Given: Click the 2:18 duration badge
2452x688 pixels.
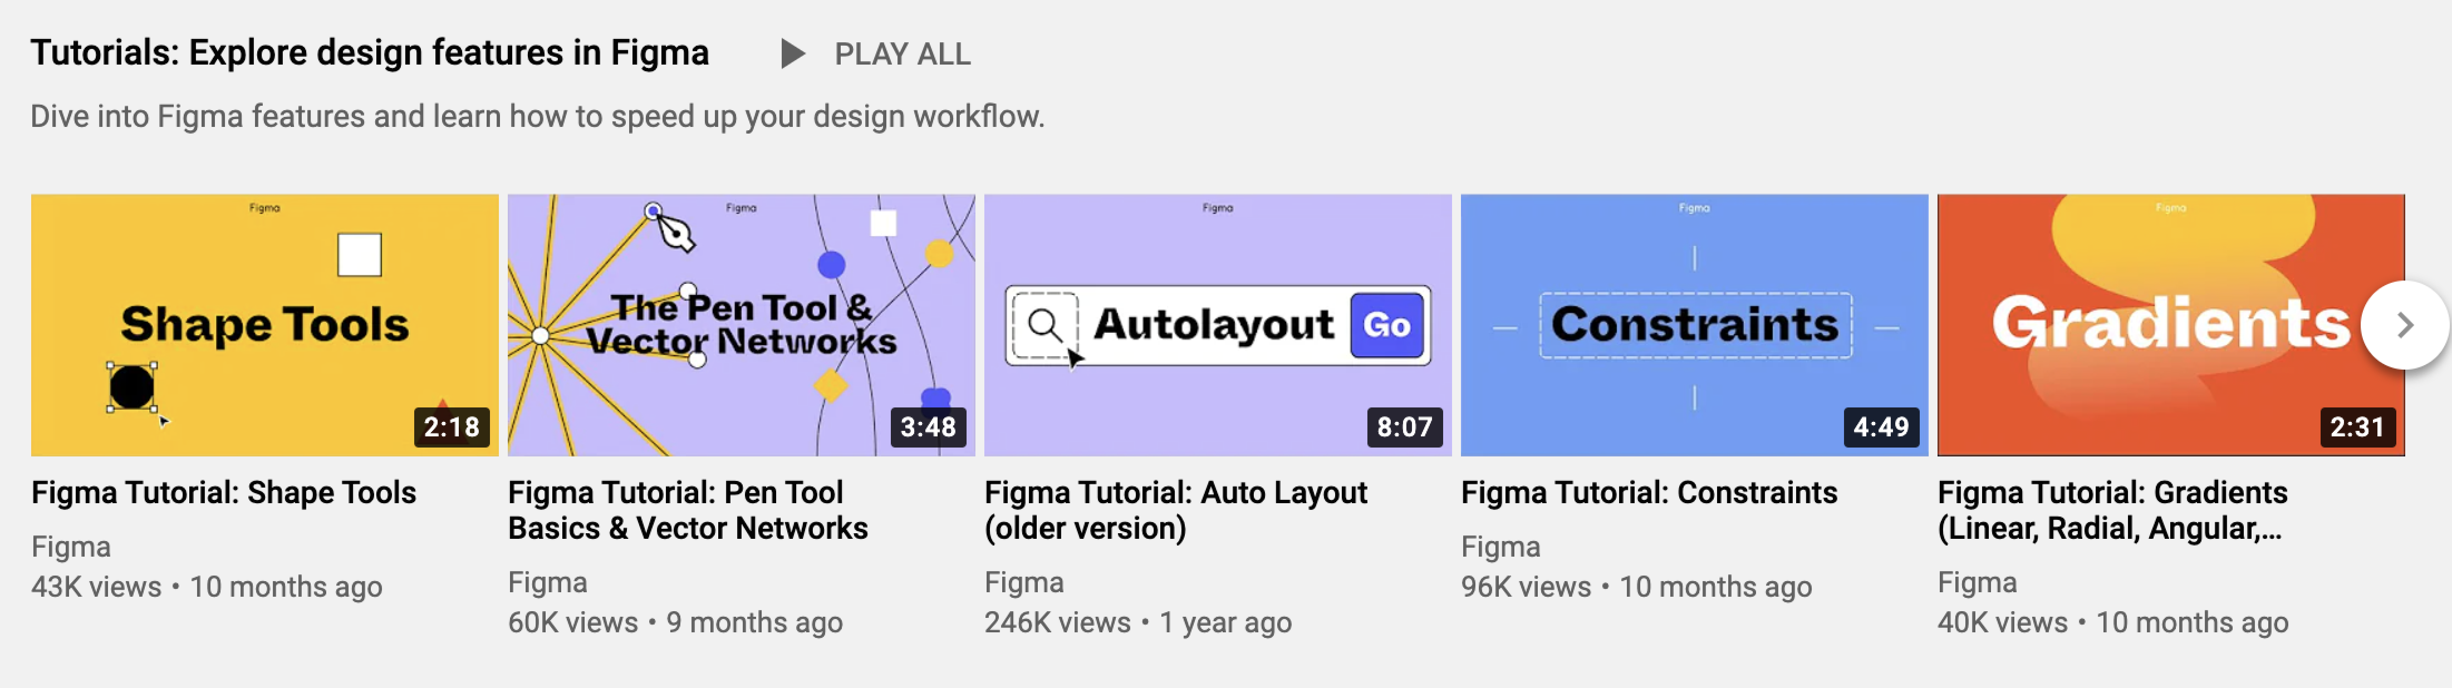Looking at the screenshot, I should [451, 426].
